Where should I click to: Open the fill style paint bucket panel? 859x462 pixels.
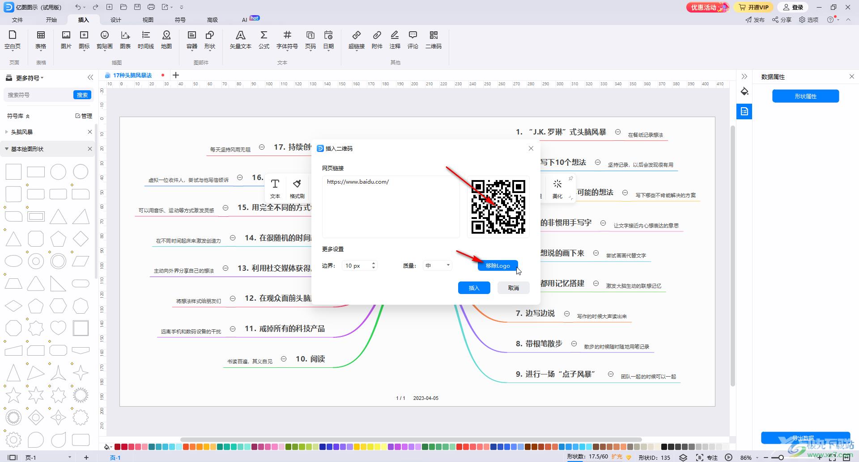tap(744, 92)
